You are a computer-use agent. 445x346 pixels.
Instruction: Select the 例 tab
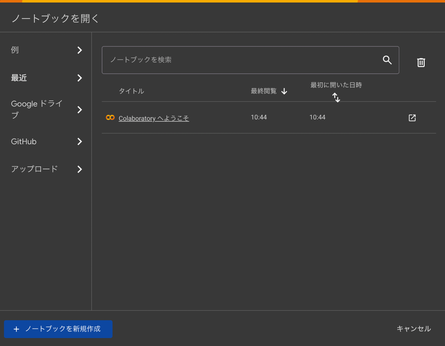[46, 50]
